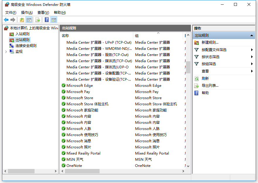The image size is (258, 183).
Task: Click rules list scroll up arrow
Action: (x=188, y=35)
